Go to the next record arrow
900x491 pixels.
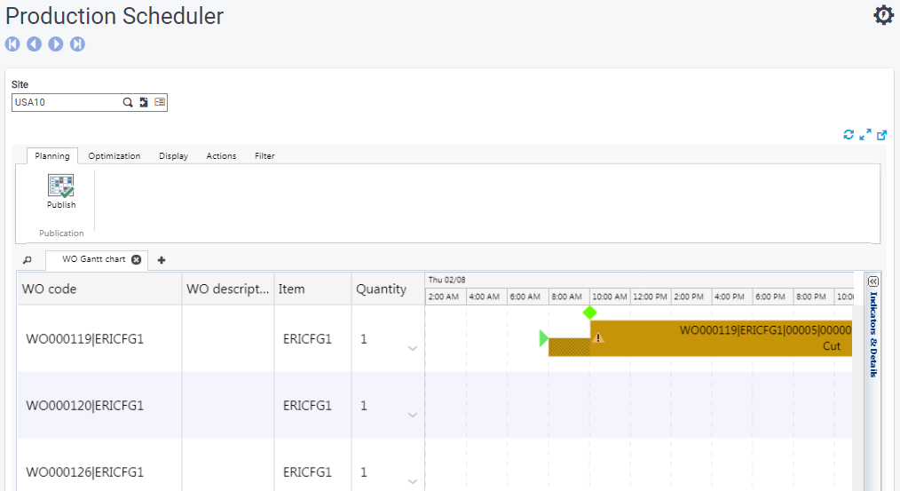click(56, 44)
